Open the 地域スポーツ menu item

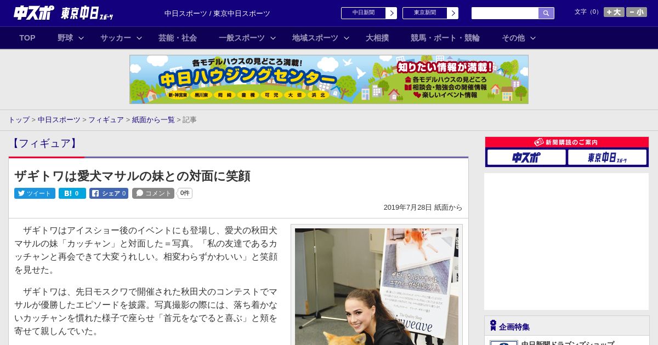pos(315,38)
